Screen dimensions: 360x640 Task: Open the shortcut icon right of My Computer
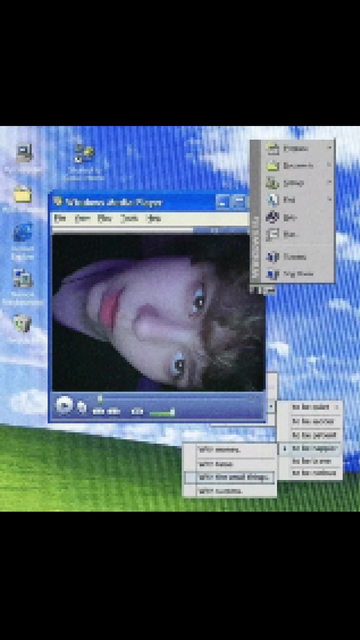tap(84, 154)
